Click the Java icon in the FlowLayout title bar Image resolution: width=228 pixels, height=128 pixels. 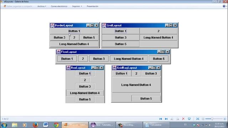[x=58, y=52]
